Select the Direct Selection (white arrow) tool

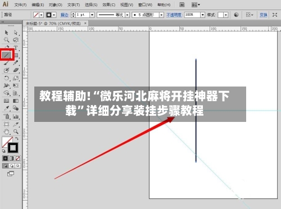16,33
